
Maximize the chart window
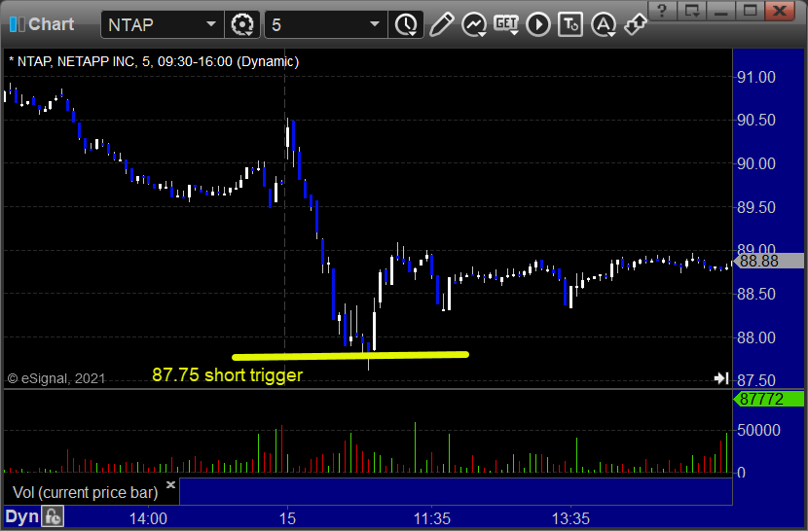pos(750,11)
